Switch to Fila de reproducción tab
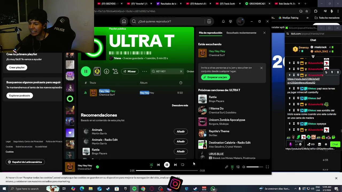 (211, 33)
